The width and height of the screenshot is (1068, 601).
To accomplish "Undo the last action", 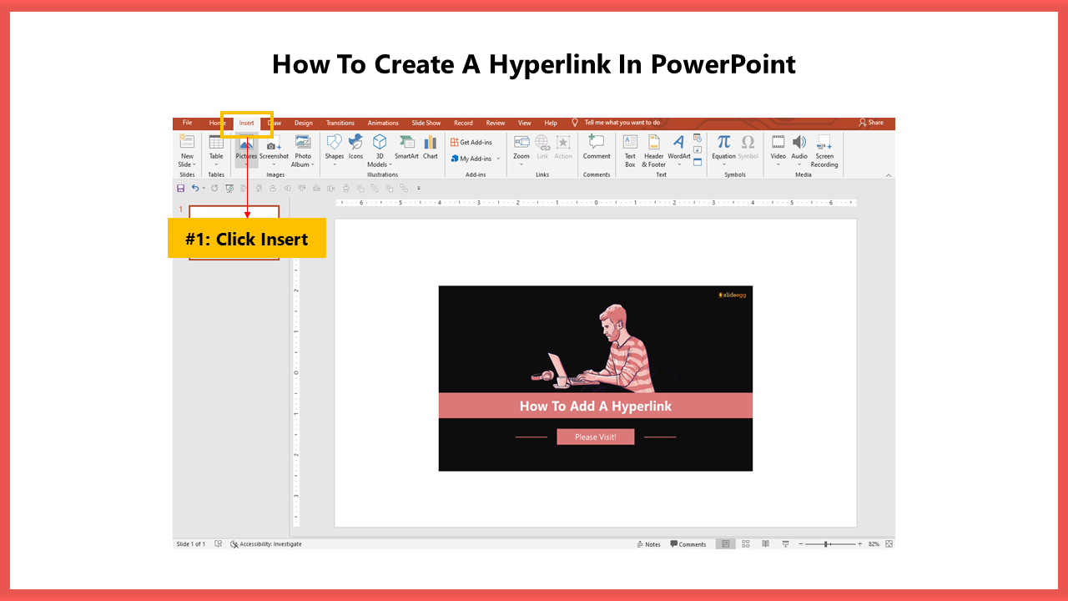I will 194,189.
